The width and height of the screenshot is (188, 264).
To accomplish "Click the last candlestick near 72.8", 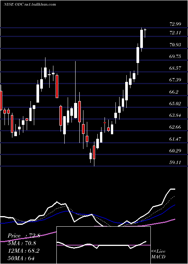I will [145, 33].
